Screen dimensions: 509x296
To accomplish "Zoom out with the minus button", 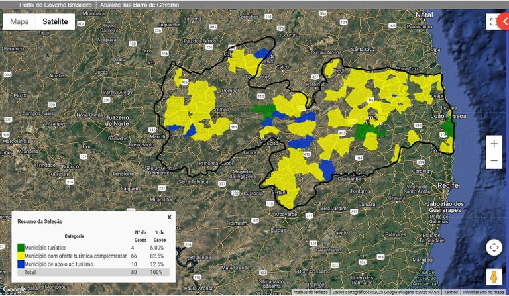I will click(494, 161).
